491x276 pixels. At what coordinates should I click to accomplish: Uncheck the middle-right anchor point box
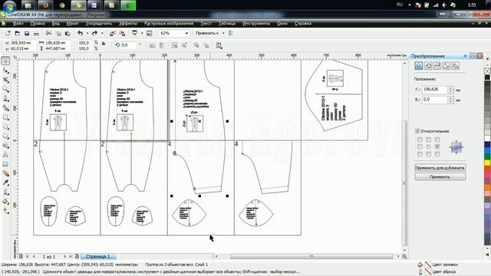(437, 146)
